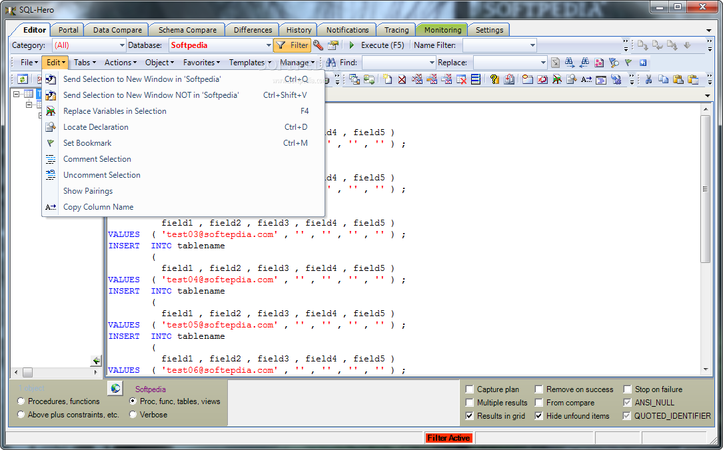
Task: Uncheck Results in grid checkbox
Action: [x=470, y=416]
